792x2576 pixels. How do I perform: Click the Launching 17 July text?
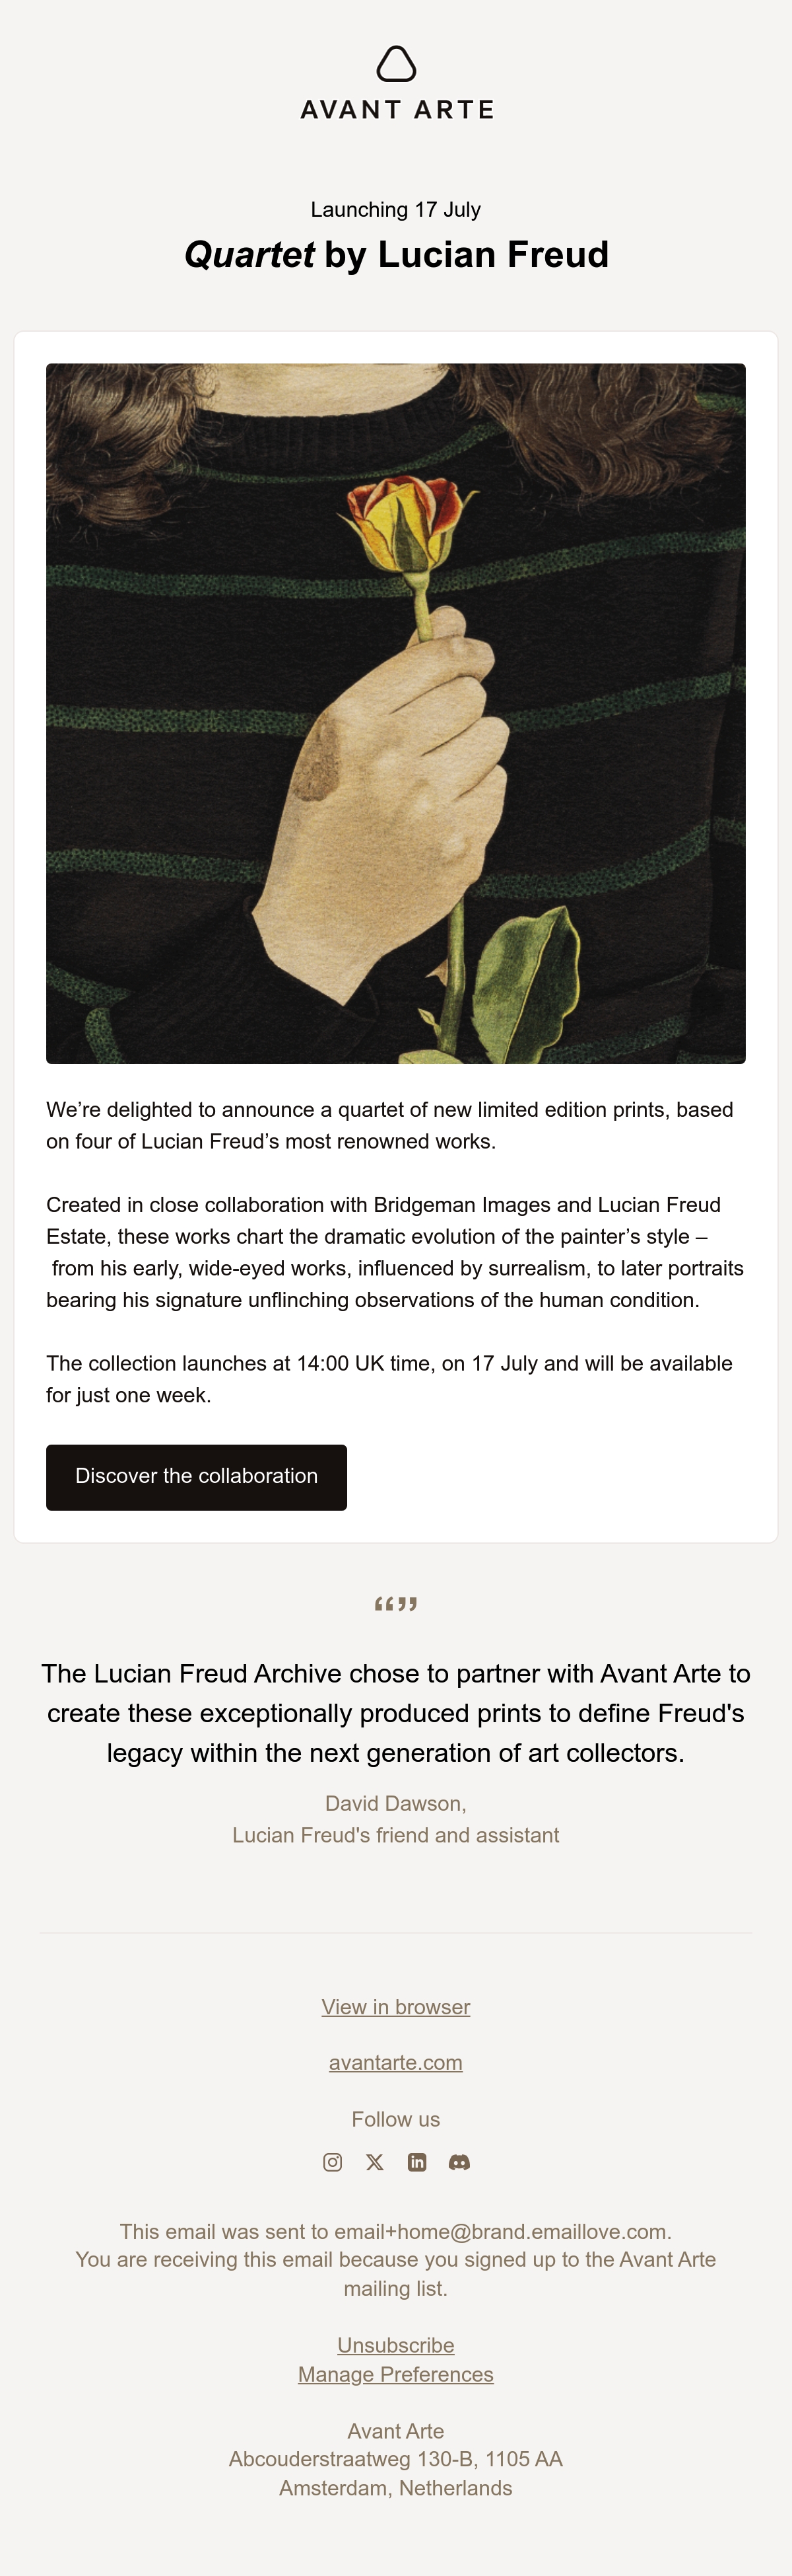click(x=395, y=210)
